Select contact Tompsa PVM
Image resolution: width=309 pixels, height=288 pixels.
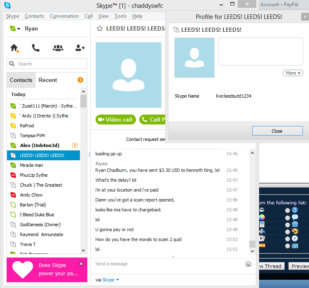[x=44, y=136]
